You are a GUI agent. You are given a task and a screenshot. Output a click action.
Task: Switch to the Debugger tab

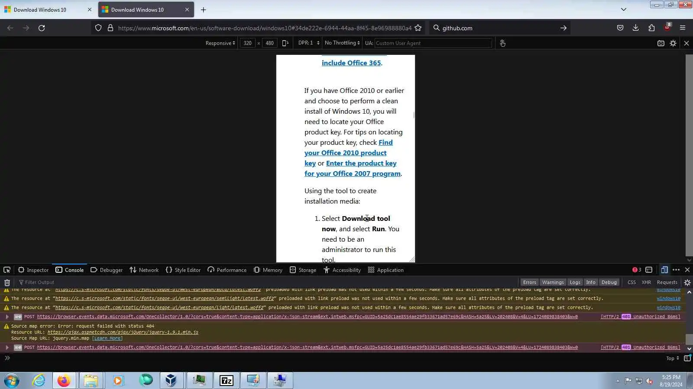click(x=107, y=270)
